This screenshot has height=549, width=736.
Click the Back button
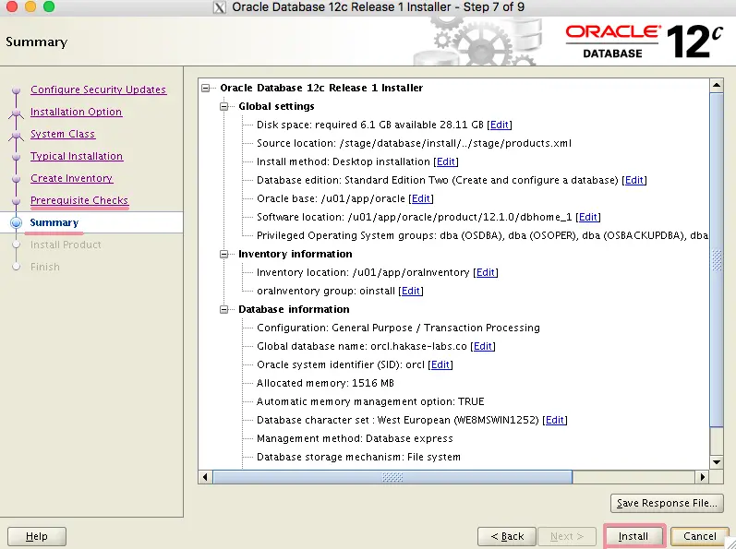[507, 536]
